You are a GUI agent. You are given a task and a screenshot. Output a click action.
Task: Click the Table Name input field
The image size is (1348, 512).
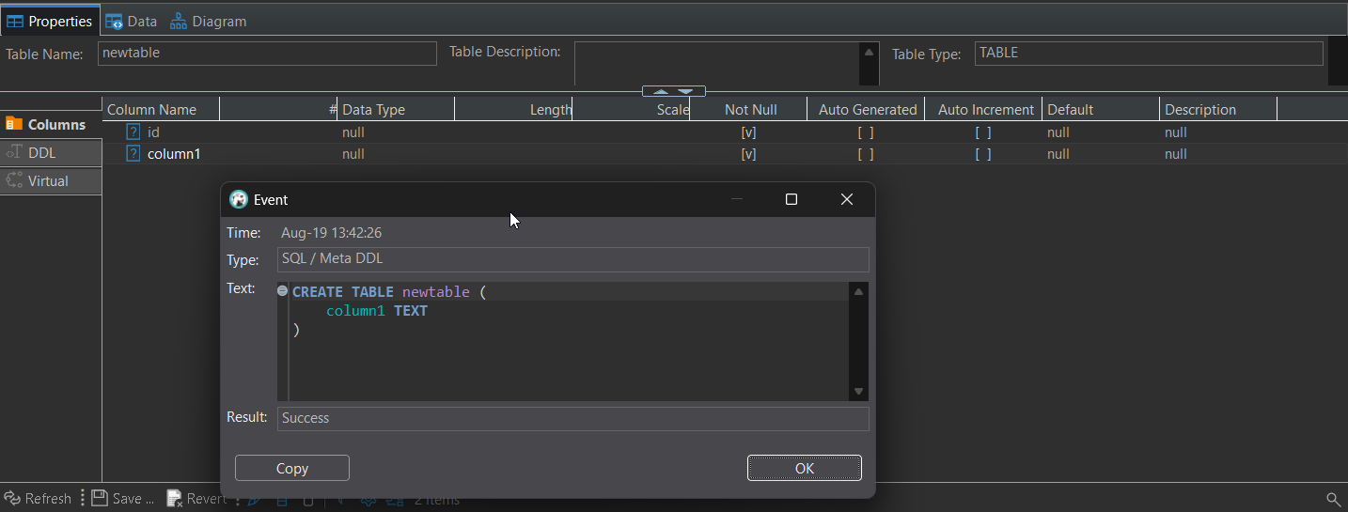pyautogui.click(x=267, y=54)
